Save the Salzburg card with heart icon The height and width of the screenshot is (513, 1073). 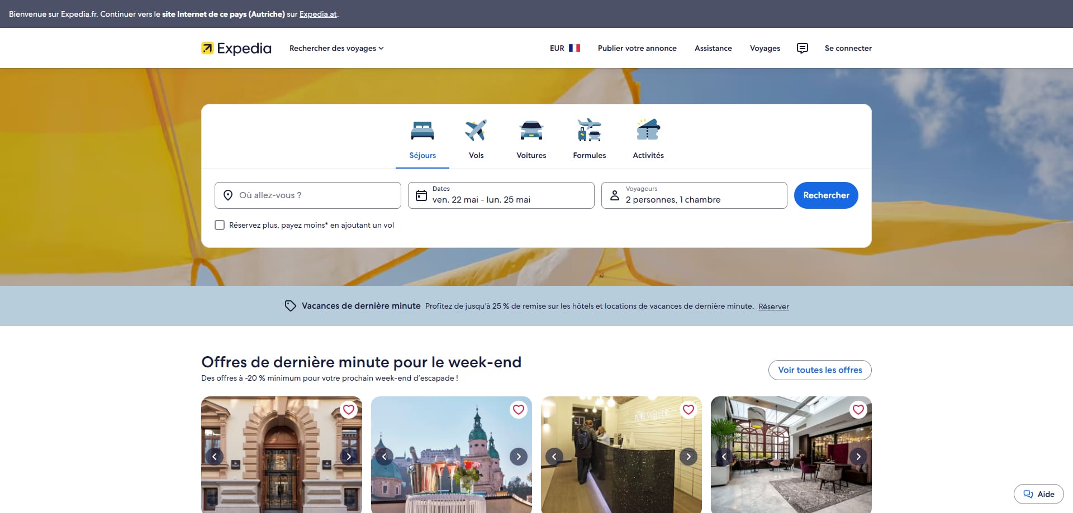[519, 410]
